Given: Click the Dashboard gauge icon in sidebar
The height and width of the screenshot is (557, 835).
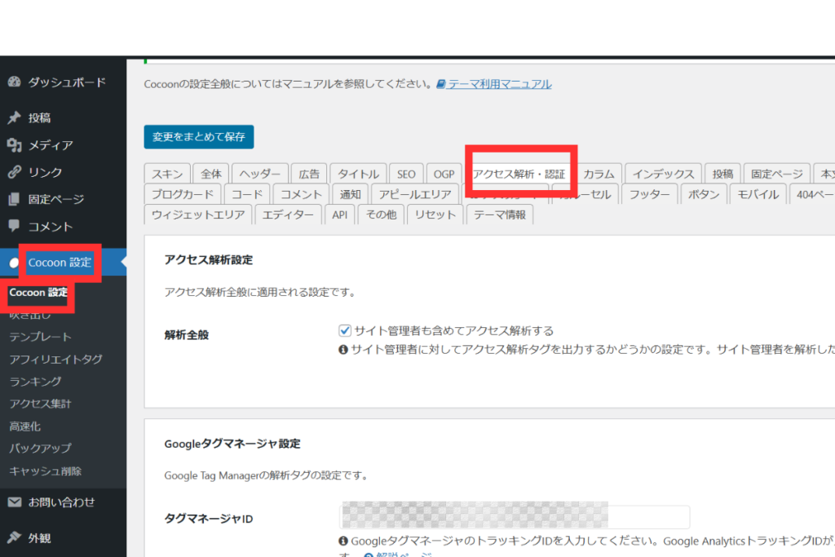Looking at the screenshot, I should tap(15, 82).
